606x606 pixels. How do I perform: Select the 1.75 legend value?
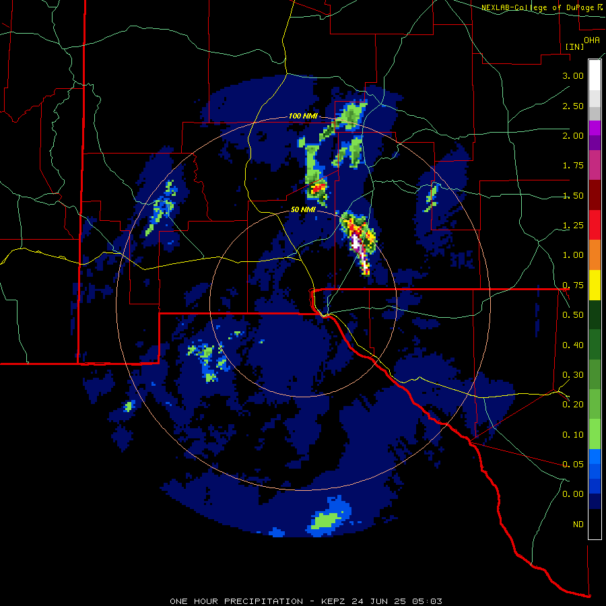(x=573, y=166)
